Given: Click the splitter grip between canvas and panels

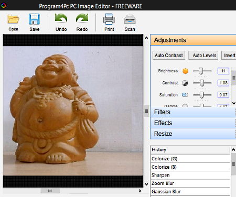Looking at the screenshot, I should [146, 111].
